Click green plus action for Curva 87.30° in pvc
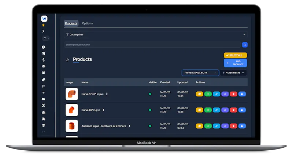The width and height of the screenshot is (293, 158). (208, 94)
